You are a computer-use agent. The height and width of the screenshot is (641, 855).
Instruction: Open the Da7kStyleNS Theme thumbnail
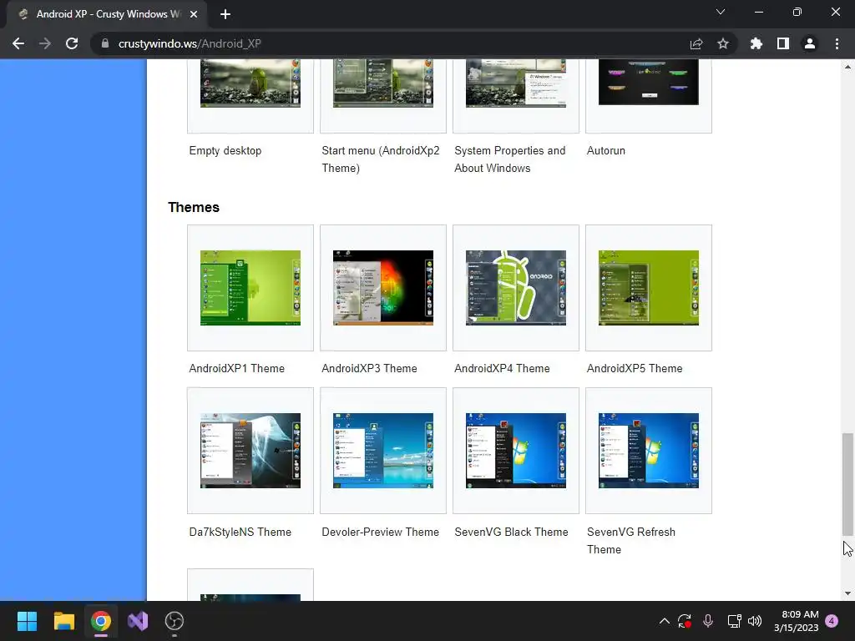tap(250, 451)
